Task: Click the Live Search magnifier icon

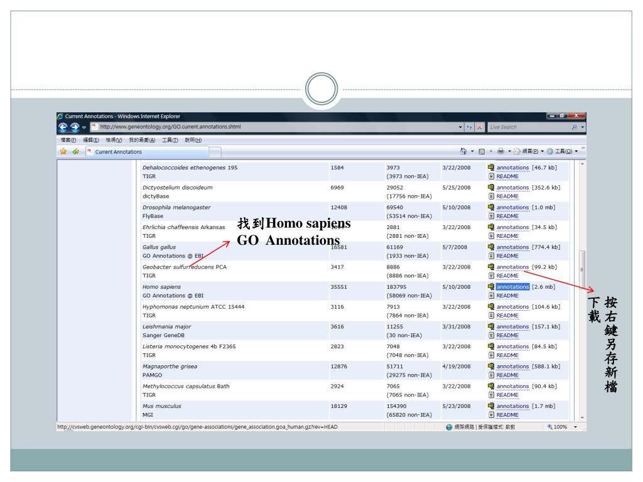Action: (x=574, y=127)
